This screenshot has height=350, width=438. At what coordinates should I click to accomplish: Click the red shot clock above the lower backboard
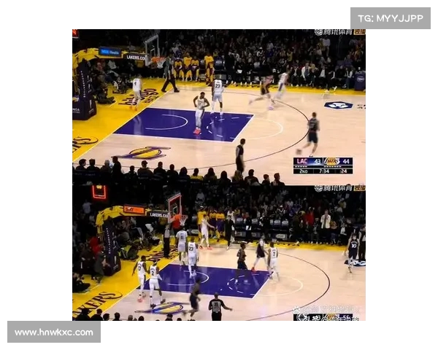click(x=99, y=192)
